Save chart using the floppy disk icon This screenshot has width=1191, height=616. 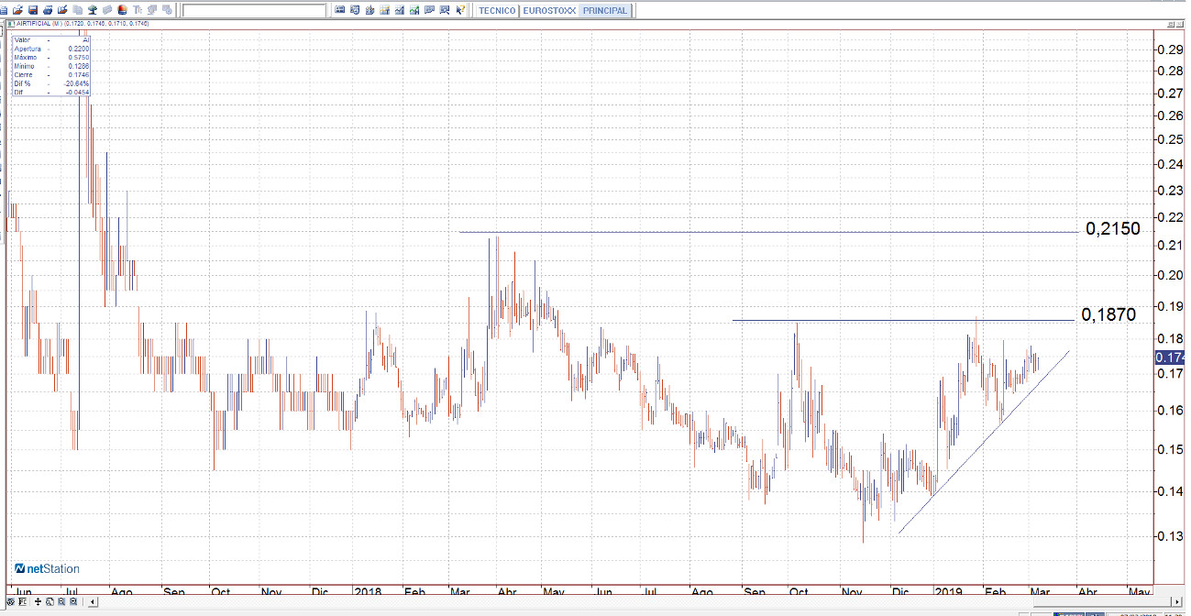point(33,10)
